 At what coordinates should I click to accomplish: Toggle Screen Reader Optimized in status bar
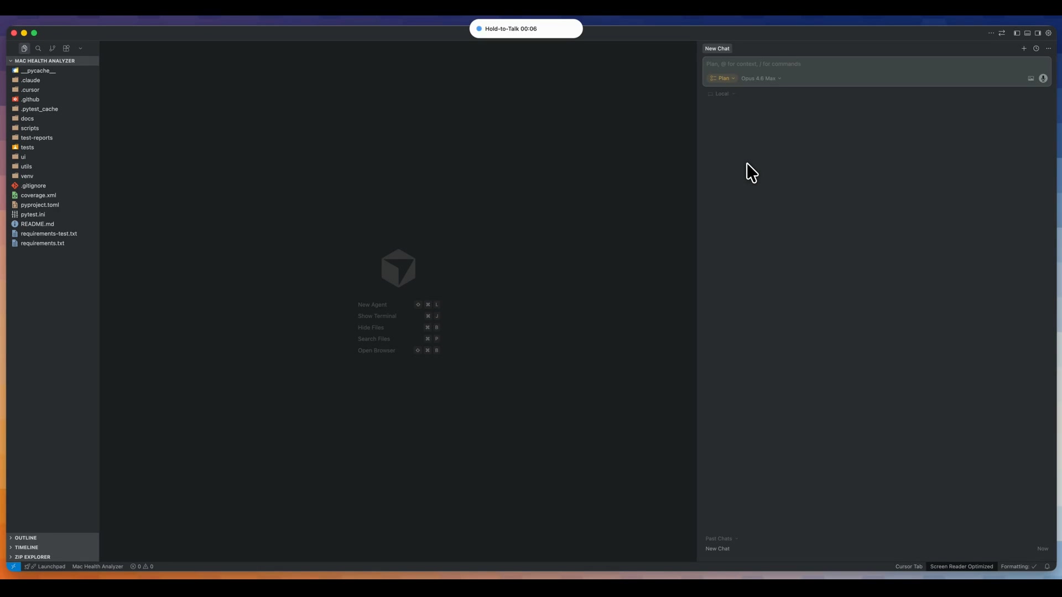tap(961, 566)
